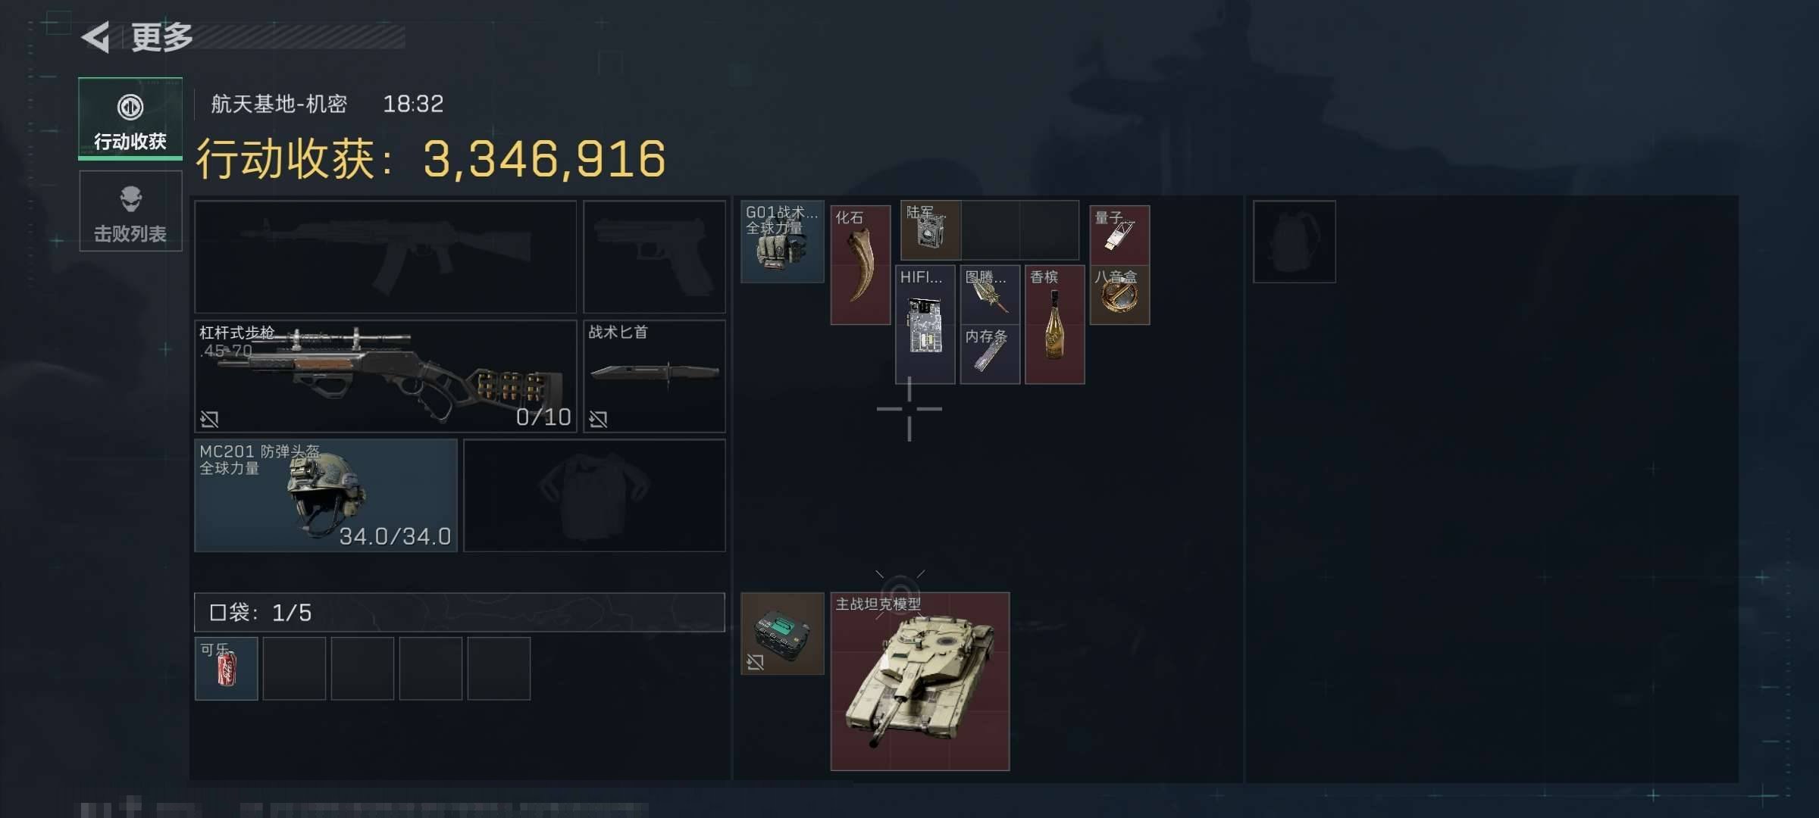Image resolution: width=1819 pixels, height=818 pixels.
Task: Select the 战术匕首 knife slot
Action: pyautogui.click(x=654, y=376)
